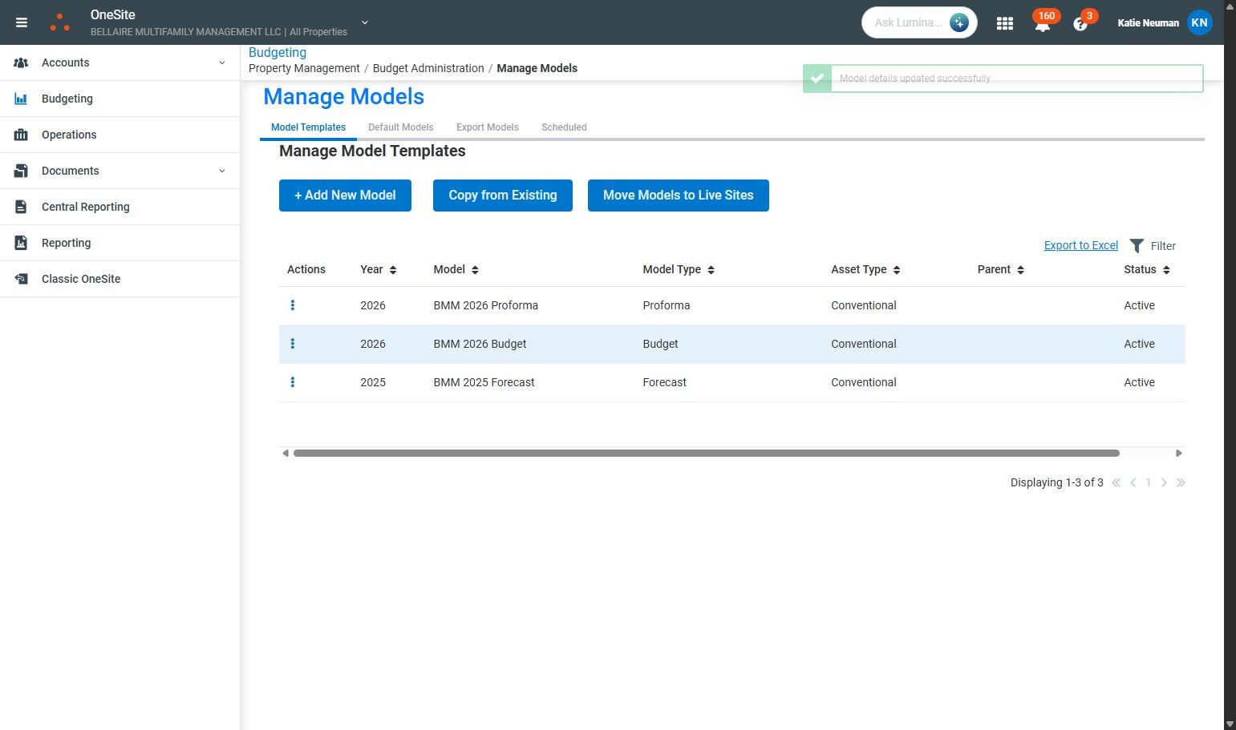Open the help question mark icon

coord(1080,24)
